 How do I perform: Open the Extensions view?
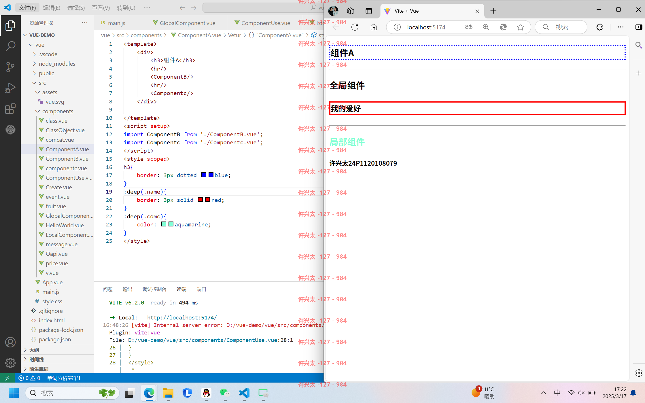(x=10, y=109)
